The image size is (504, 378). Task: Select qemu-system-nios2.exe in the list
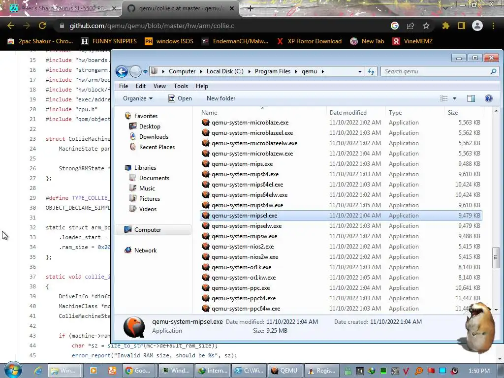coord(341,247)
